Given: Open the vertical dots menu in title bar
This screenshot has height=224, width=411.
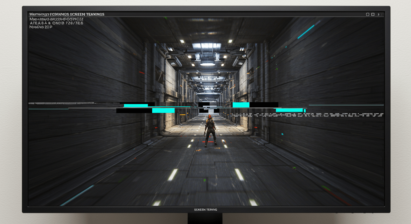Looking at the screenshot, I should 382,14.
